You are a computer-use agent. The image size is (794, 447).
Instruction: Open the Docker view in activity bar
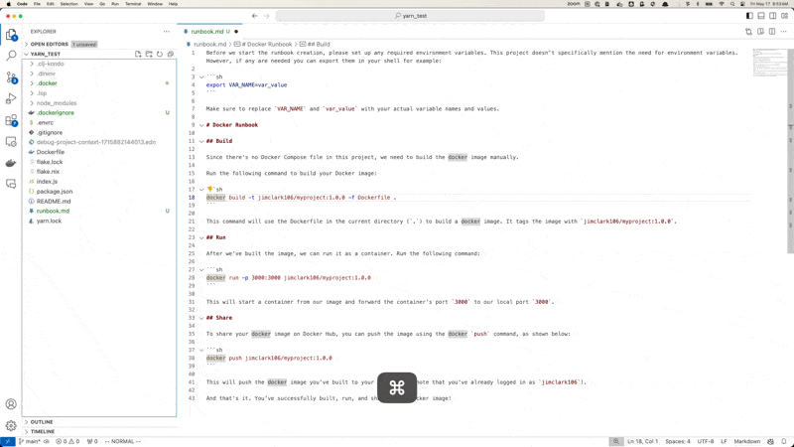click(11, 164)
